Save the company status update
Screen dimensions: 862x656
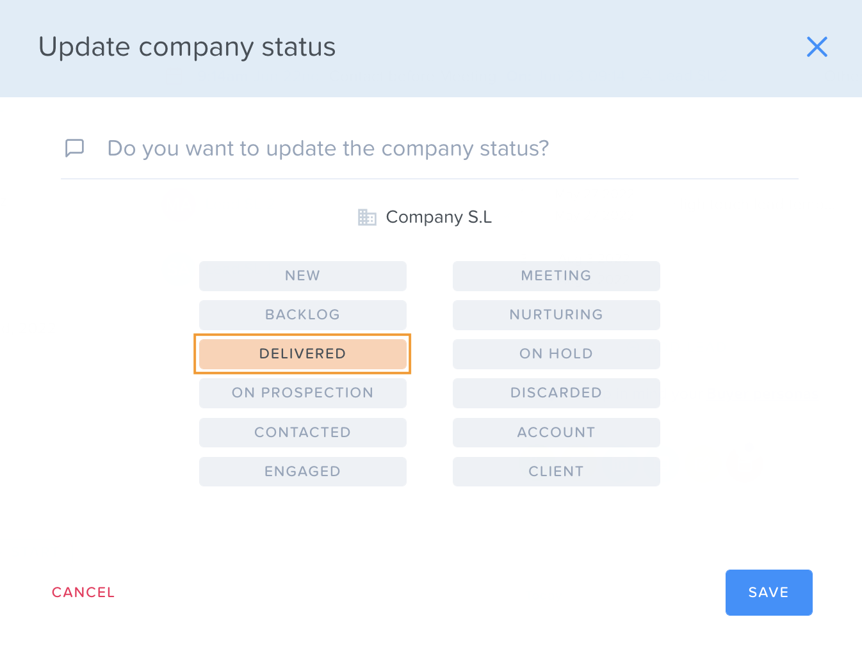[768, 593]
